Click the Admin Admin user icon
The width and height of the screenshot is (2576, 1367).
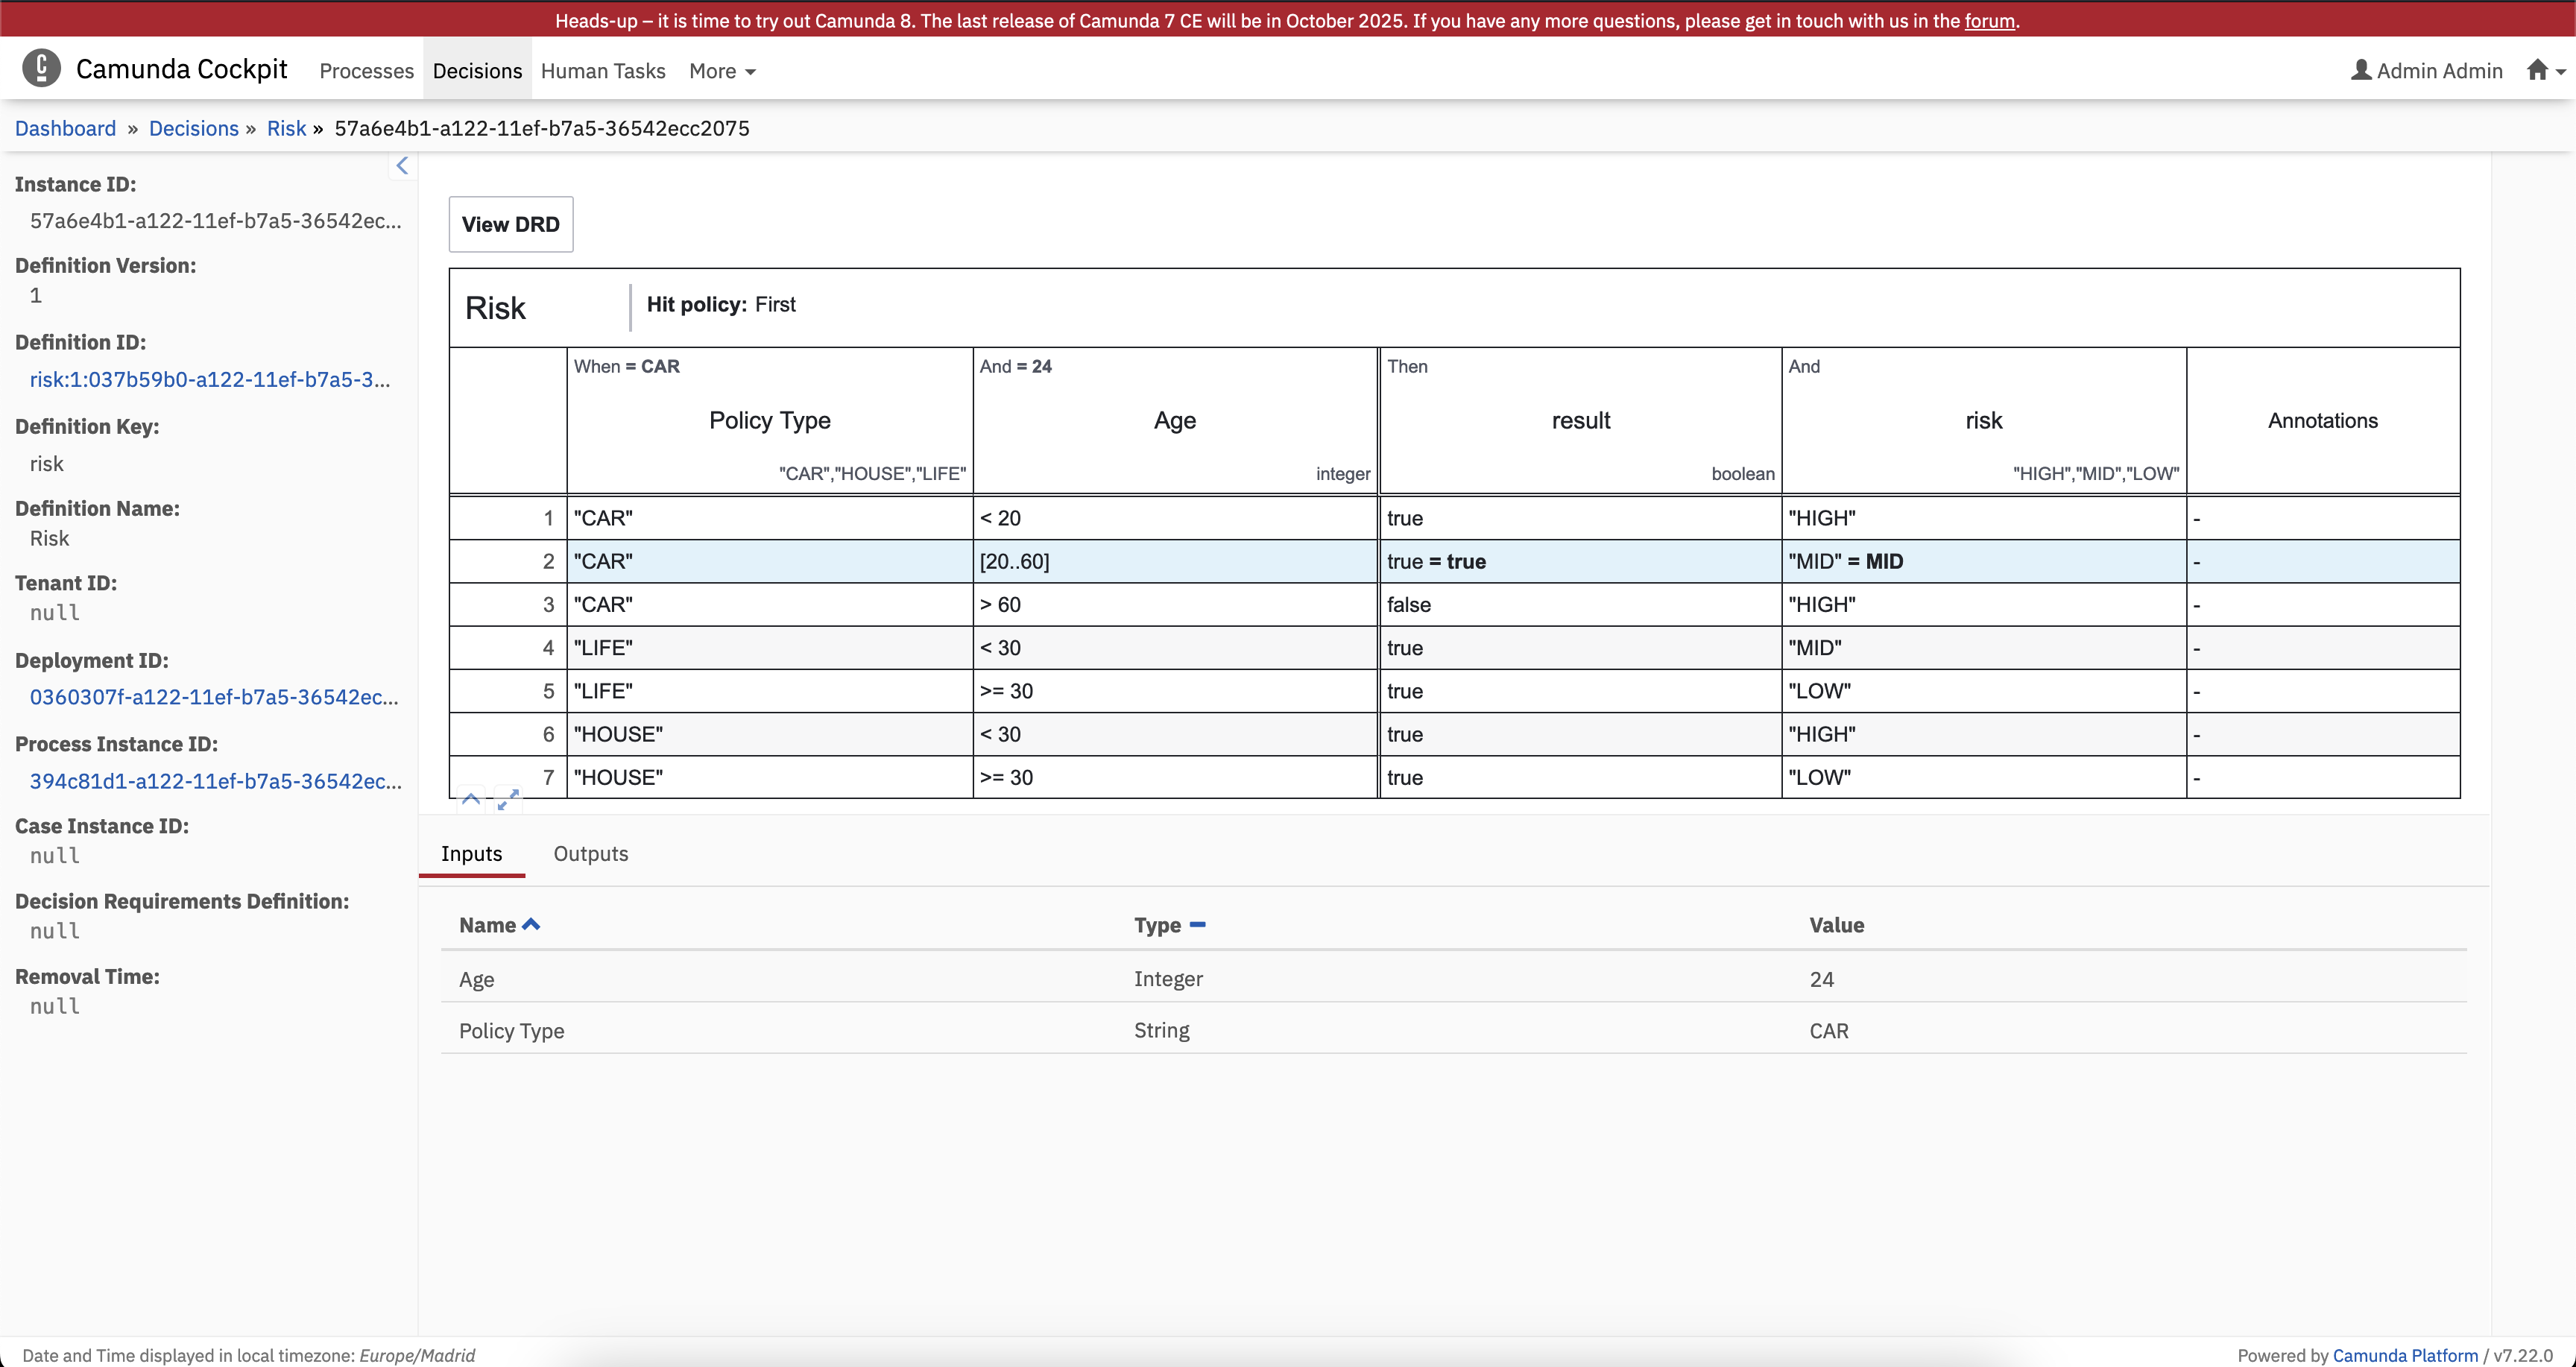(2361, 70)
